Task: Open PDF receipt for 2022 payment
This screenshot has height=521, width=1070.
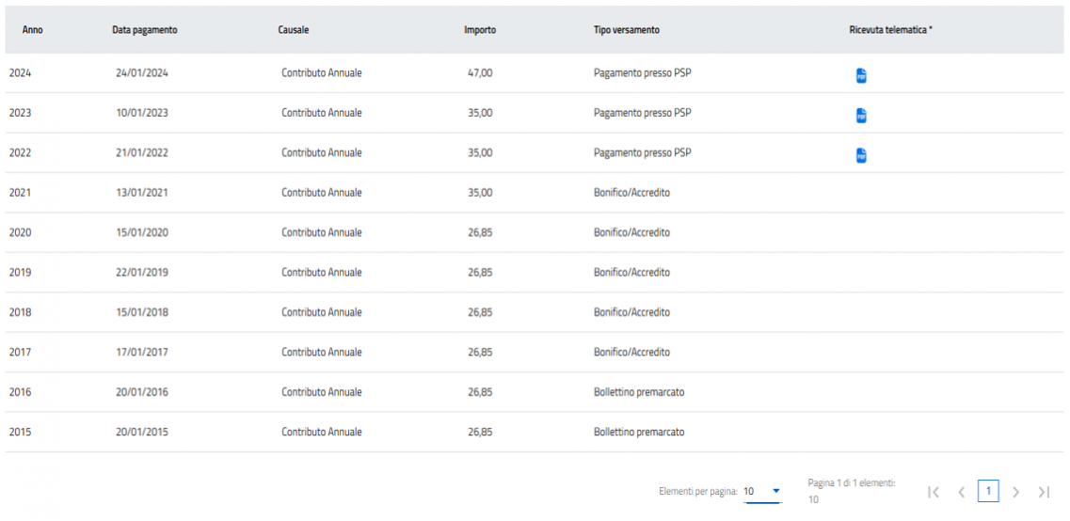Action: pyautogui.click(x=860, y=155)
